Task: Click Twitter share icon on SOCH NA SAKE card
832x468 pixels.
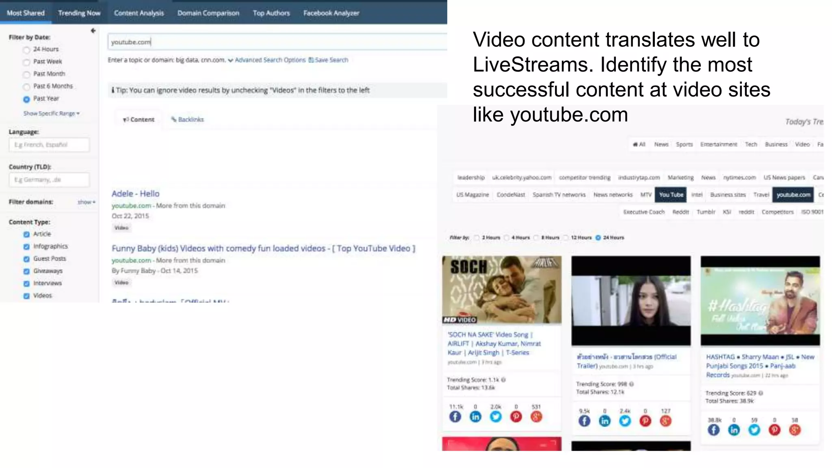Action: [x=496, y=416]
